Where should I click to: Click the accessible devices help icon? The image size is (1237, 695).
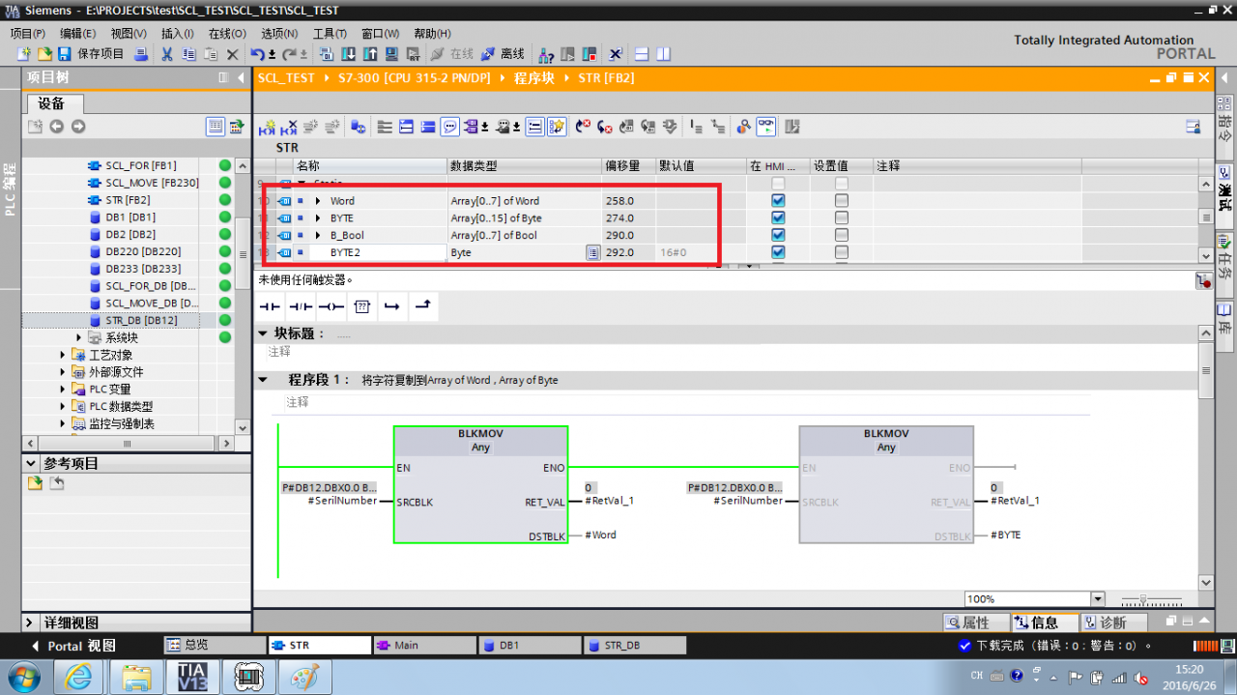(x=546, y=54)
